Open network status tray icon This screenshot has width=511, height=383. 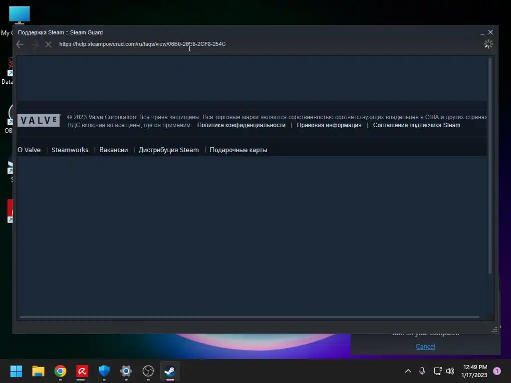pyautogui.click(x=438, y=371)
